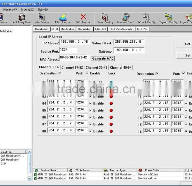Click the information panel scroll up arrow
This screenshot has width=192, height=186.
[x=29, y=152]
